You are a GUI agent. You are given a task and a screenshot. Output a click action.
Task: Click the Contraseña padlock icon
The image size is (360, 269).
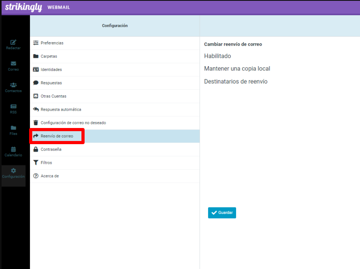click(x=36, y=149)
